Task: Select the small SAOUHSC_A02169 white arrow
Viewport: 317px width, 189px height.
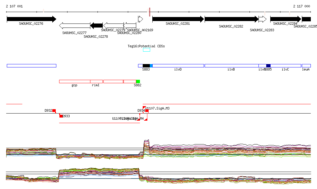Action: click(x=140, y=19)
